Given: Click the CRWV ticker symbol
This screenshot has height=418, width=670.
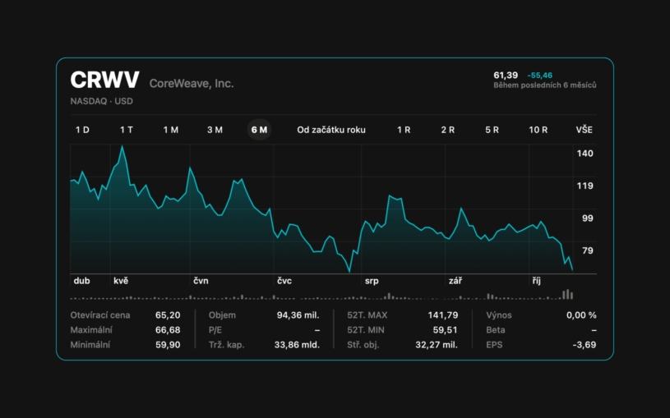Looking at the screenshot, I should coord(104,80).
